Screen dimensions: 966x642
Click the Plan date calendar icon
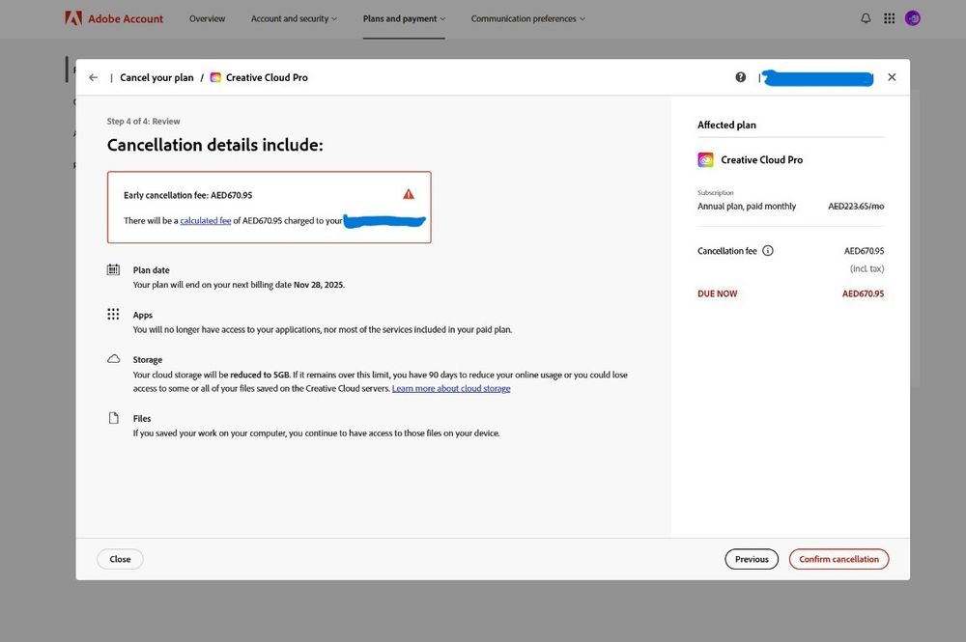pyautogui.click(x=113, y=269)
